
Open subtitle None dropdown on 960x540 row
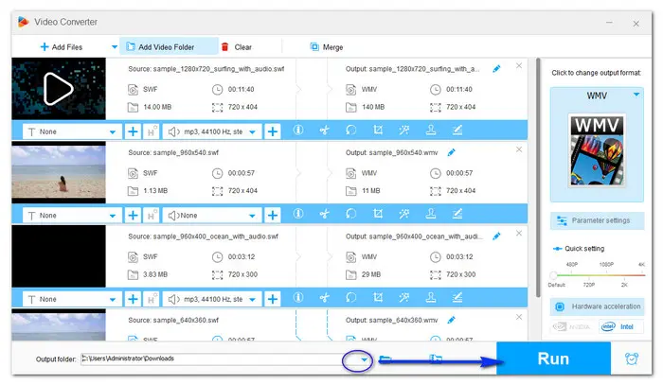(72, 216)
